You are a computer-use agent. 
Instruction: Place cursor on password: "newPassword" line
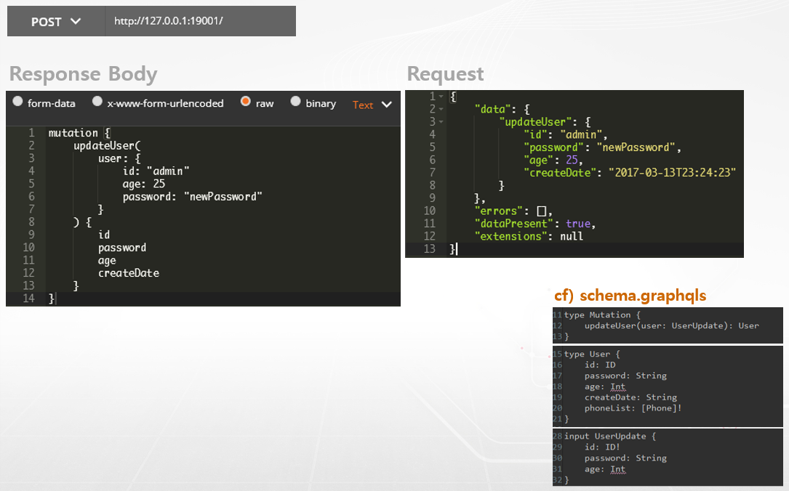tap(192, 196)
